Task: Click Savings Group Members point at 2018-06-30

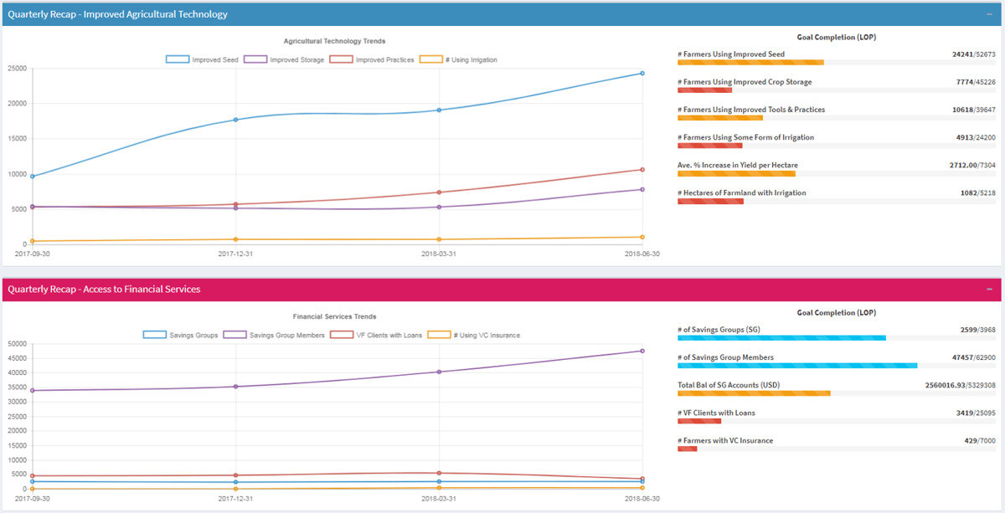Action: (642, 351)
